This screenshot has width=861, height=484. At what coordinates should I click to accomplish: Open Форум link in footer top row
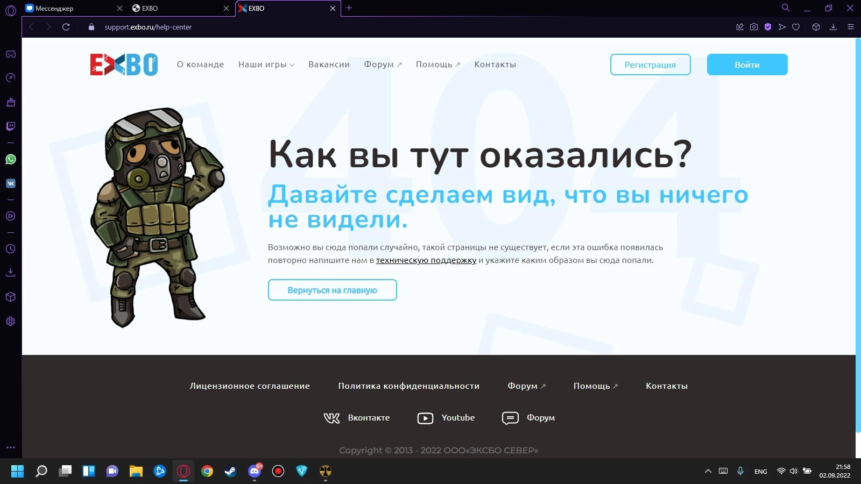click(x=526, y=386)
